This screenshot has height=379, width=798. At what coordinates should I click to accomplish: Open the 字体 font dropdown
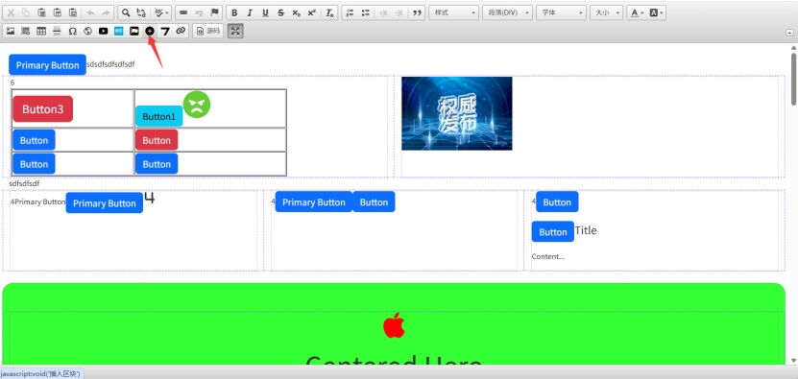point(562,12)
